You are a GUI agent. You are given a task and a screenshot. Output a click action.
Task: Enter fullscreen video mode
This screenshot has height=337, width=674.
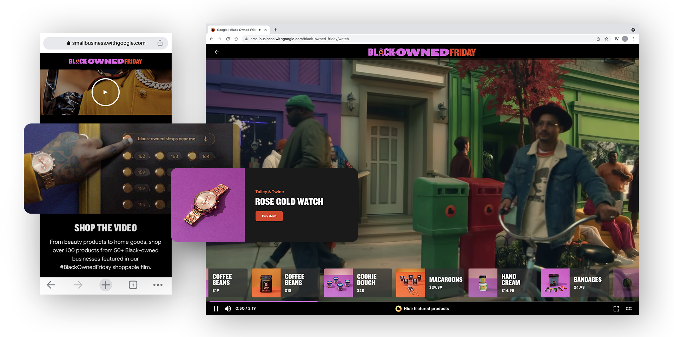[616, 309]
